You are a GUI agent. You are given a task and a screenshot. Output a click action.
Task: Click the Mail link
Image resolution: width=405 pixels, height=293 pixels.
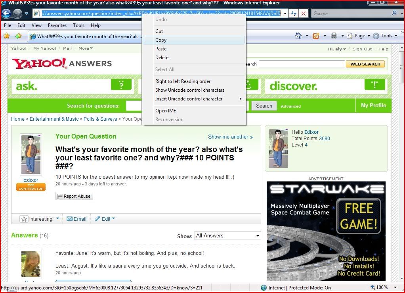click(67, 48)
